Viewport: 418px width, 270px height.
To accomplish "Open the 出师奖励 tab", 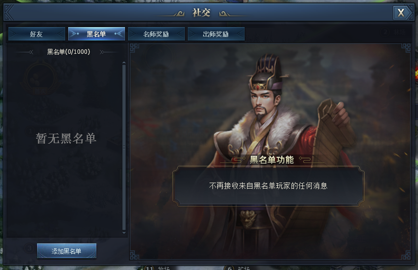I will click(x=215, y=34).
